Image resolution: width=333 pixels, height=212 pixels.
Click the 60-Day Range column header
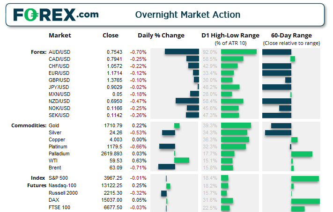pos(291,36)
